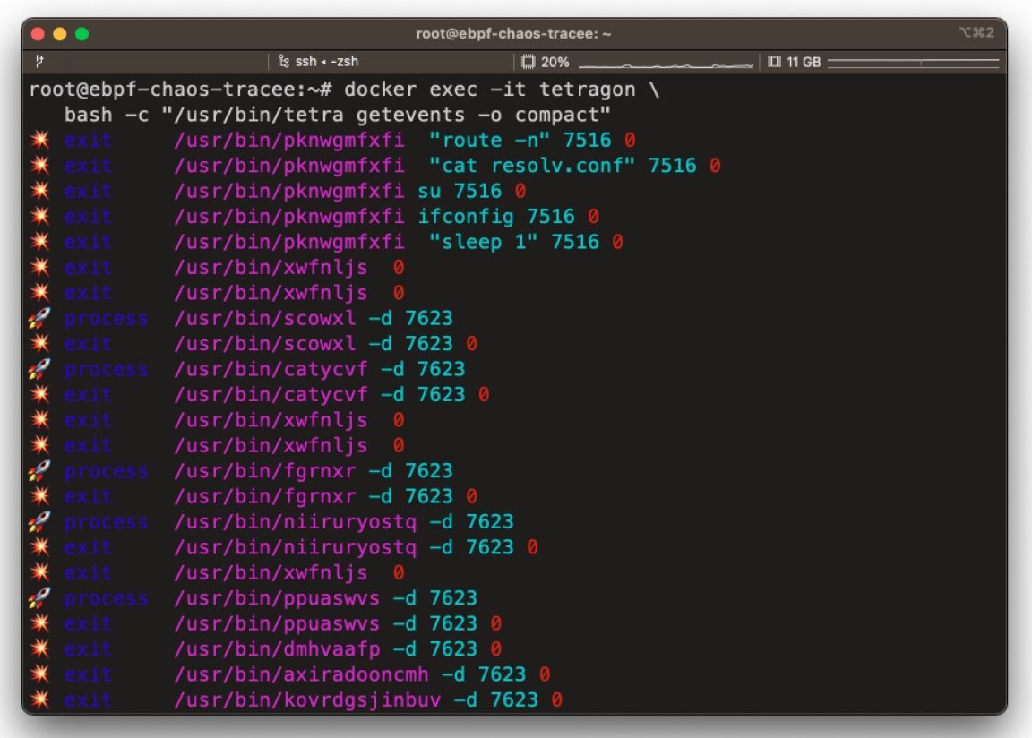Screen dimensions: 1032x738
Task: Click the explosion icon on the "route -n" row
Action: tap(39, 140)
